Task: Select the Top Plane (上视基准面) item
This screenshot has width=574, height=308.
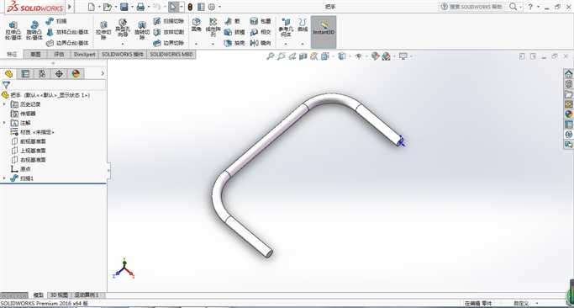Action: 29,151
